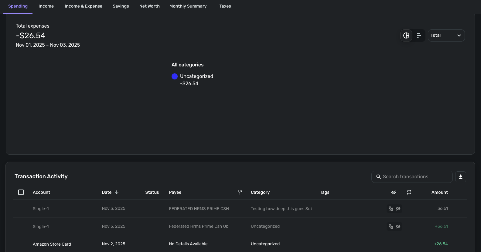Screen dimensions: 481x252
Task: Toggle visibility of Federated Hrms Prime Csh Obl
Action: click(x=398, y=227)
